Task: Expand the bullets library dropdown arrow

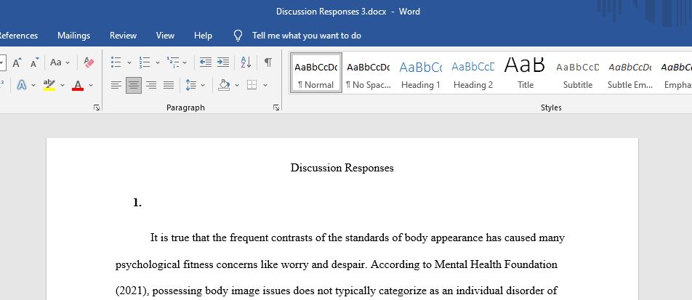Action: (129, 62)
